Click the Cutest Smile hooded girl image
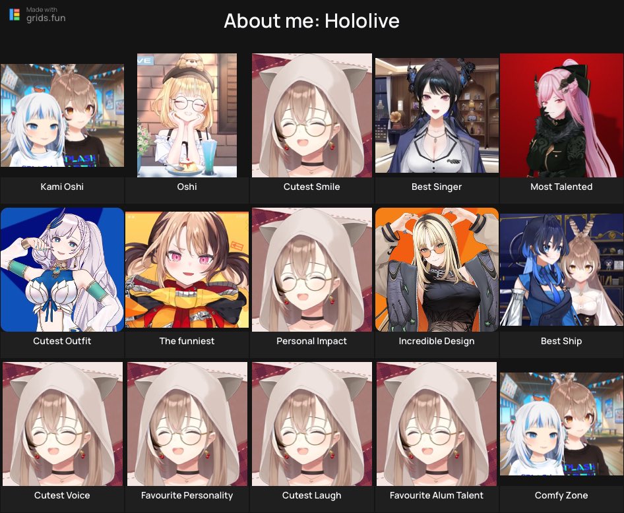This screenshot has height=513, width=624. [x=311, y=115]
